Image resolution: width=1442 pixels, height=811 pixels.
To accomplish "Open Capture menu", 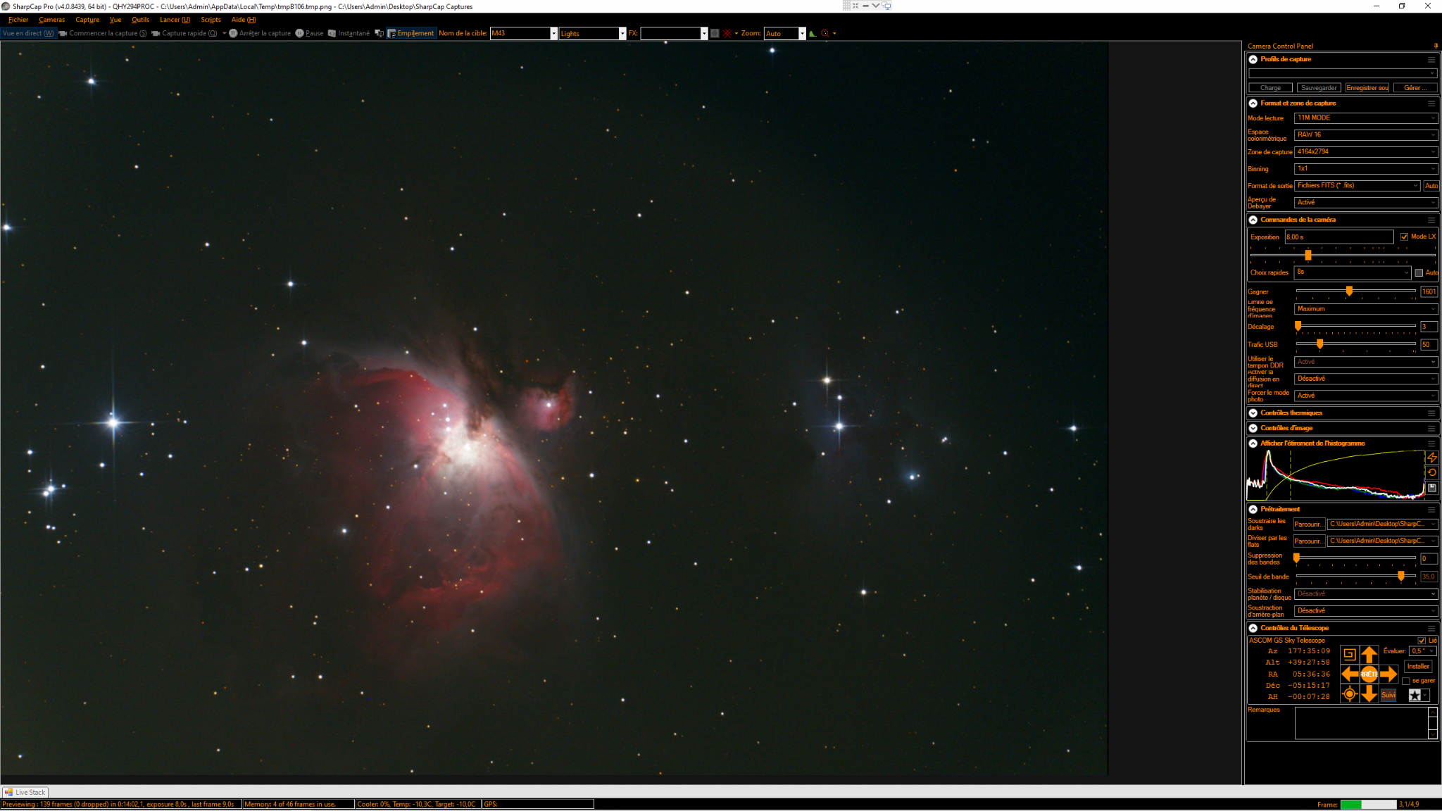I will pos(87,20).
